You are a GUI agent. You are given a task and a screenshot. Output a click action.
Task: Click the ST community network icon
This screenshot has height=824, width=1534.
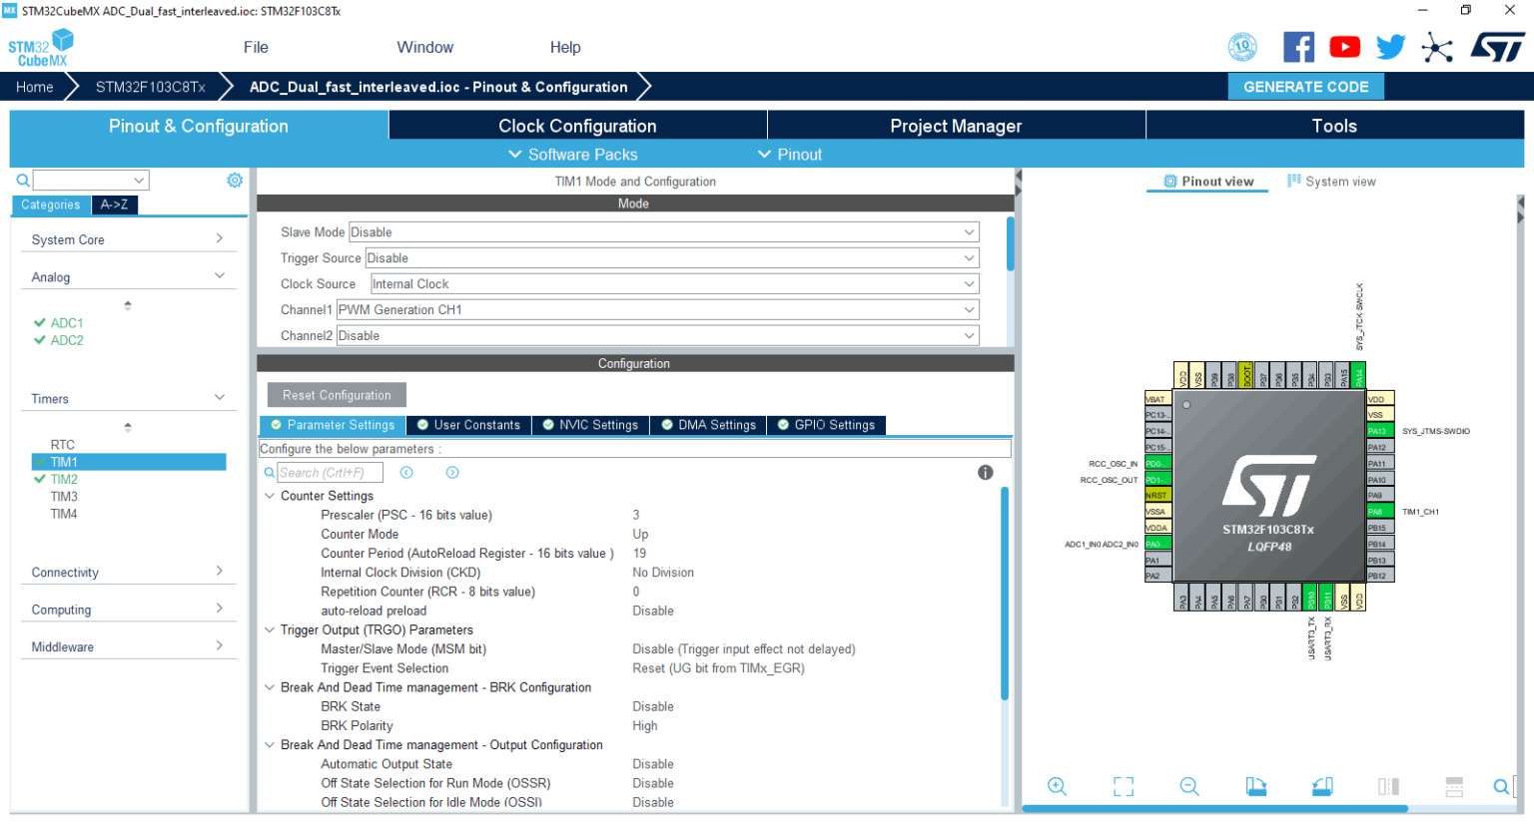(1437, 47)
